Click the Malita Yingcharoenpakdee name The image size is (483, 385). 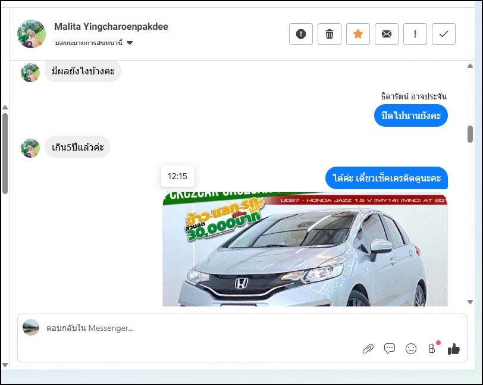point(111,27)
